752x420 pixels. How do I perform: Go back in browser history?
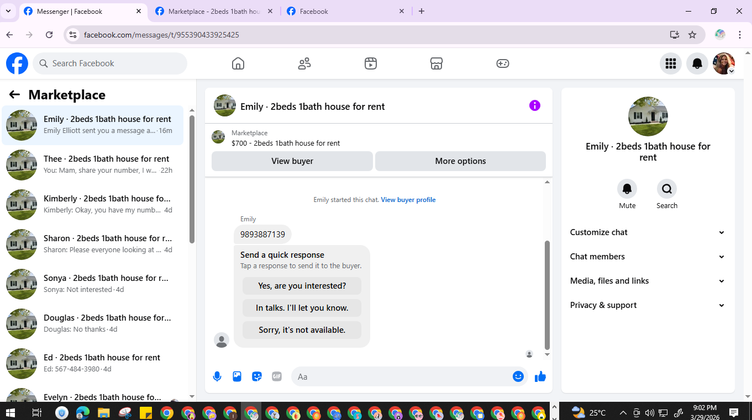click(x=9, y=35)
